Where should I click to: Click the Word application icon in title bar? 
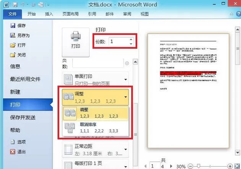6,5
